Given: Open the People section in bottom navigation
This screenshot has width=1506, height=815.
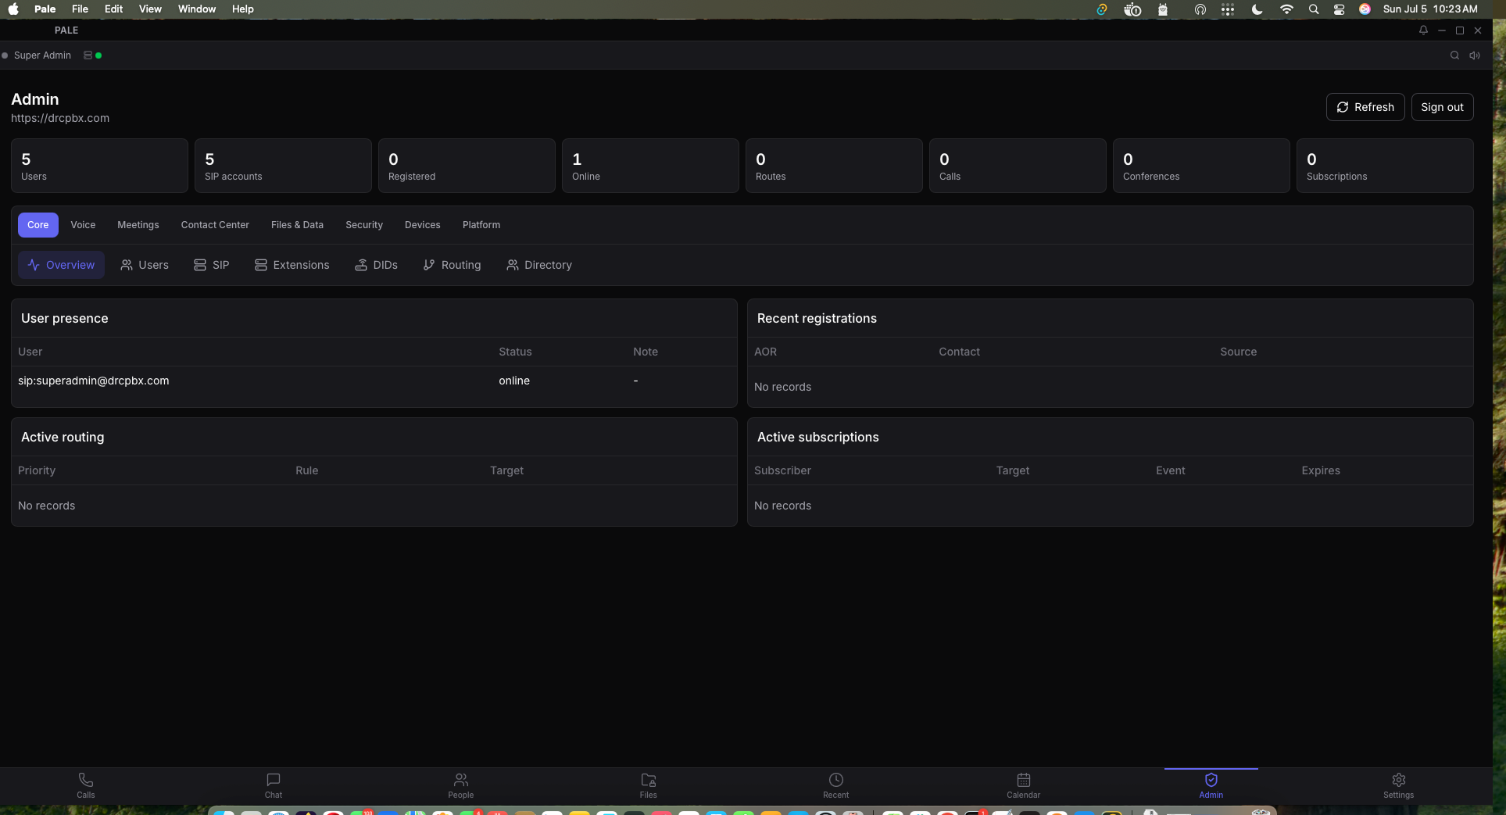Looking at the screenshot, I should 461,785.
